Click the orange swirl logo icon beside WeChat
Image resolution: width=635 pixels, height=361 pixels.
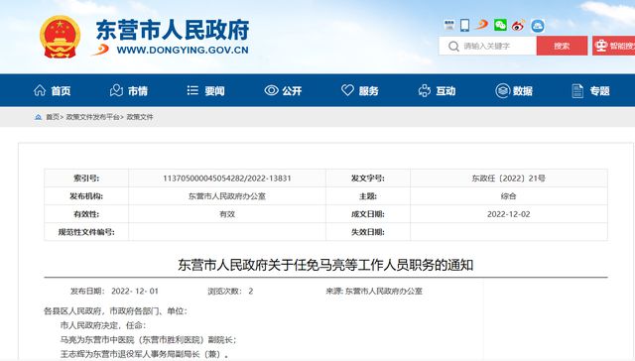[x=481, y=25]
